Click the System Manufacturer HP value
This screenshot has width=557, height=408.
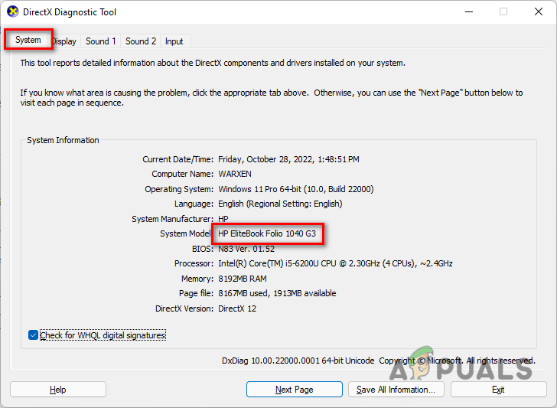click(x=223, y=219)
